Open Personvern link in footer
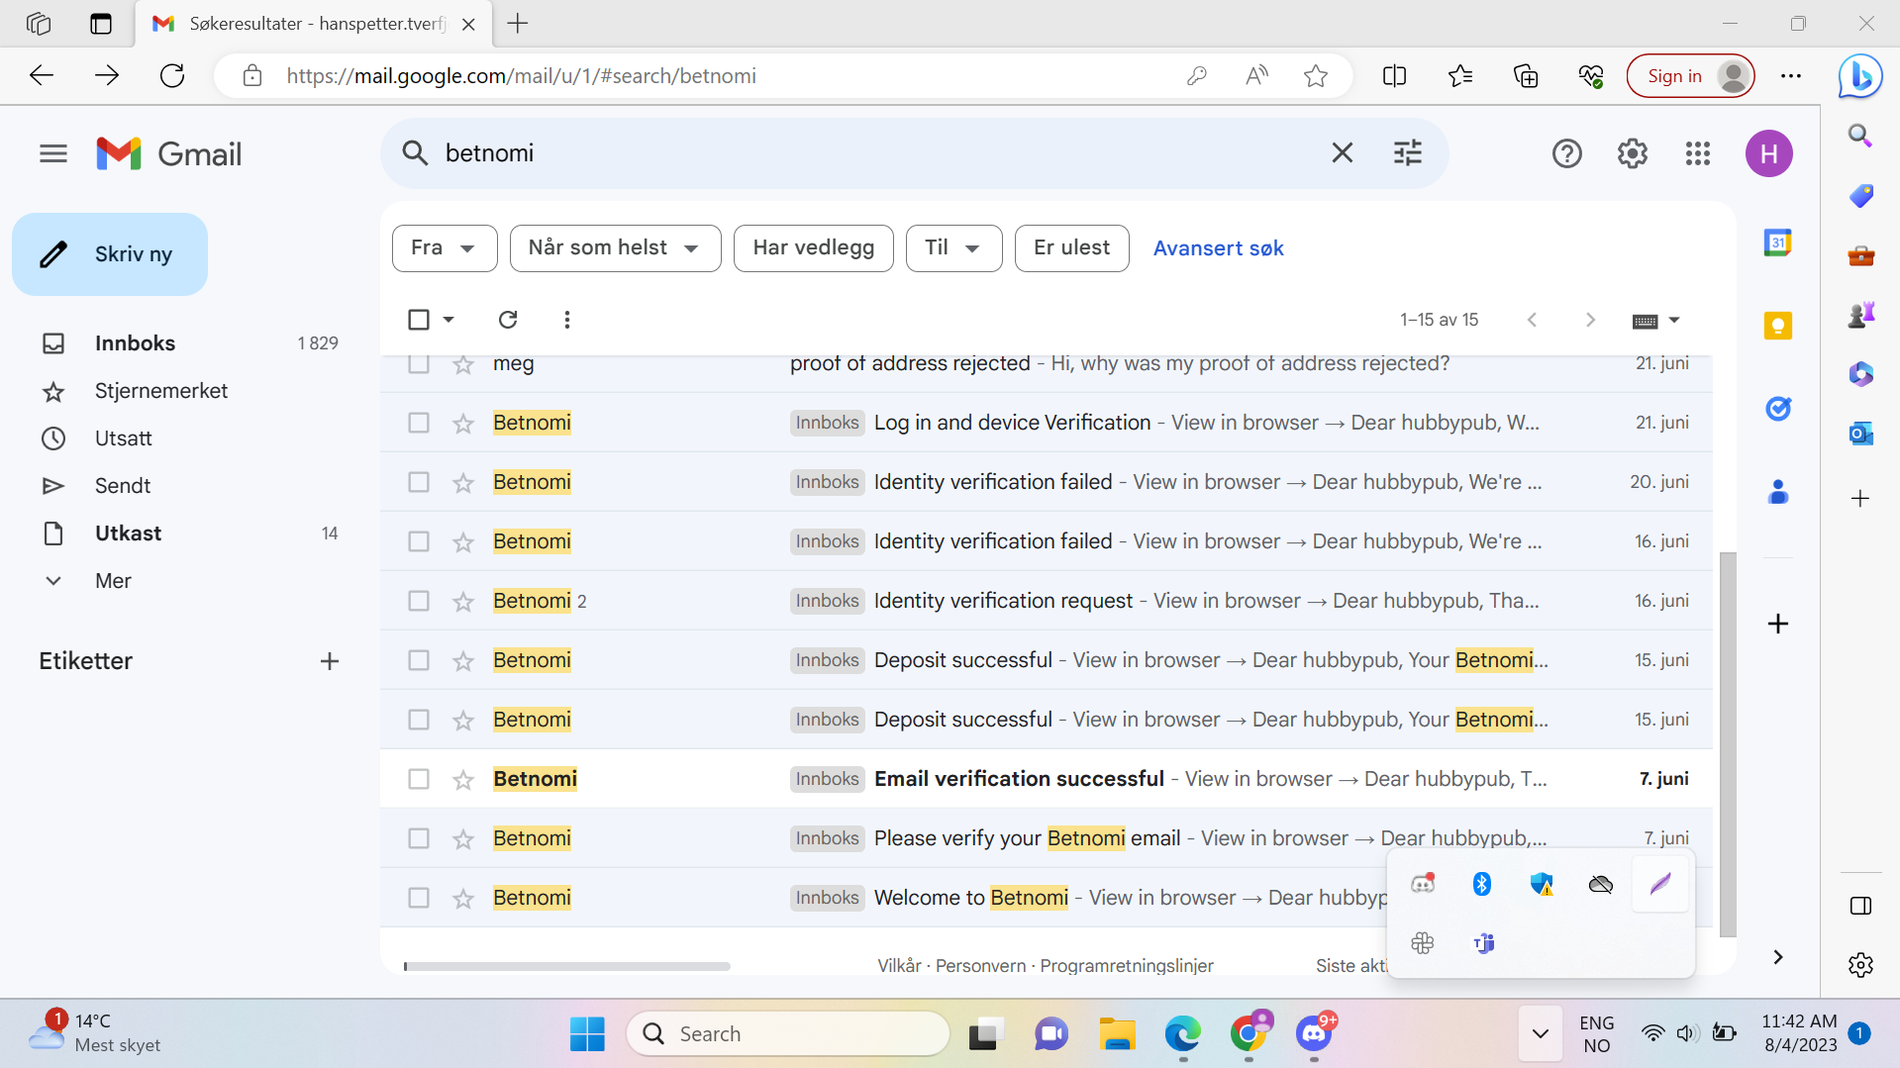 tap(980, 965)
